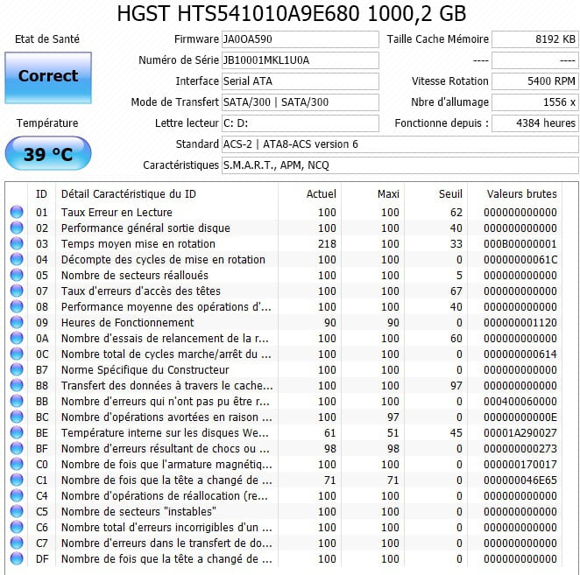The width and height of the screenshot is (580, 575).
Task: Click the Firmware field JA0OA590
Action: coord(300,39)
